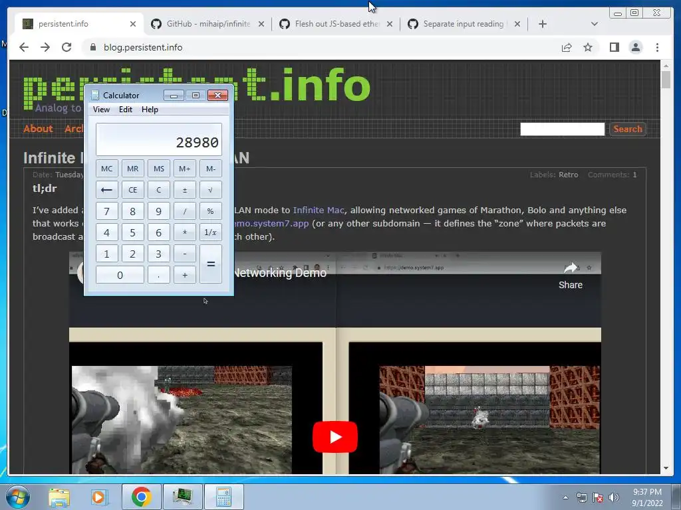Click the CE clear entry button
681x510 pixels.
pos(132,190)
